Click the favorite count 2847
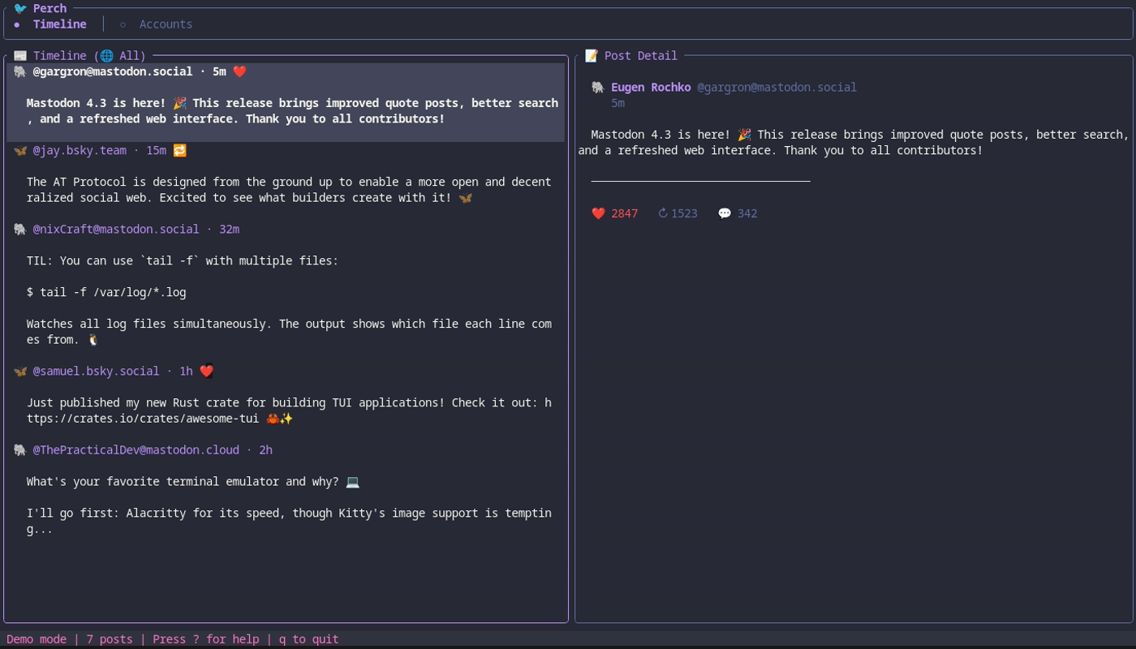 624,213
